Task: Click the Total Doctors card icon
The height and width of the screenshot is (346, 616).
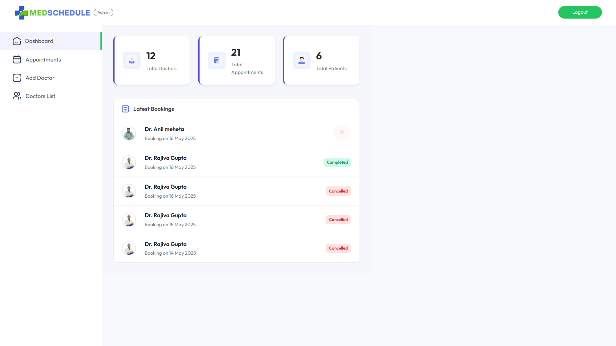Action: coord(132,61)
